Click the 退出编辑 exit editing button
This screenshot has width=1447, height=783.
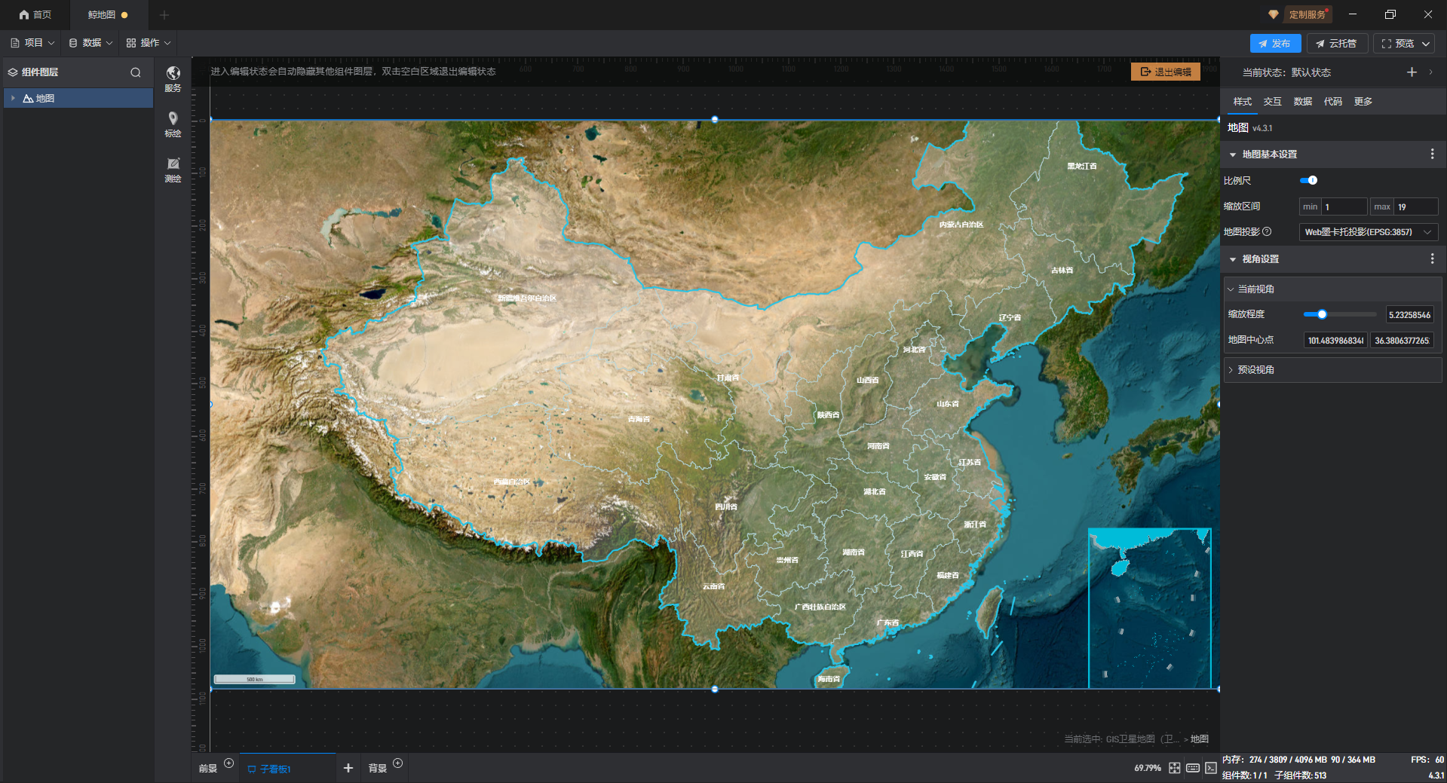pyautogui.click(x=1166, y=72)
